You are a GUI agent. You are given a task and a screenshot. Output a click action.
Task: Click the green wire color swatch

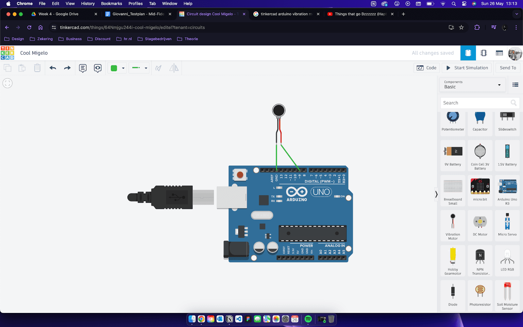114,68
